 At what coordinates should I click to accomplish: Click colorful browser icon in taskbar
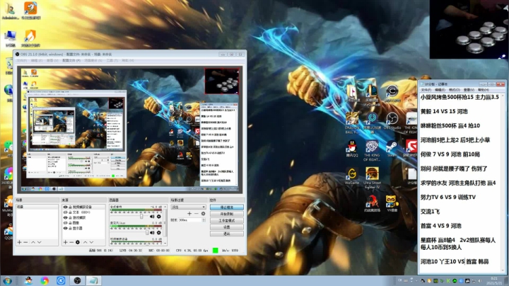tap(45, 280)
